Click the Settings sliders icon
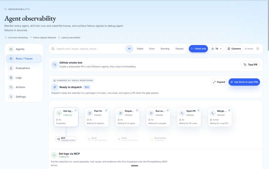This screenshot has width=269, height=169. pos(11,97)
